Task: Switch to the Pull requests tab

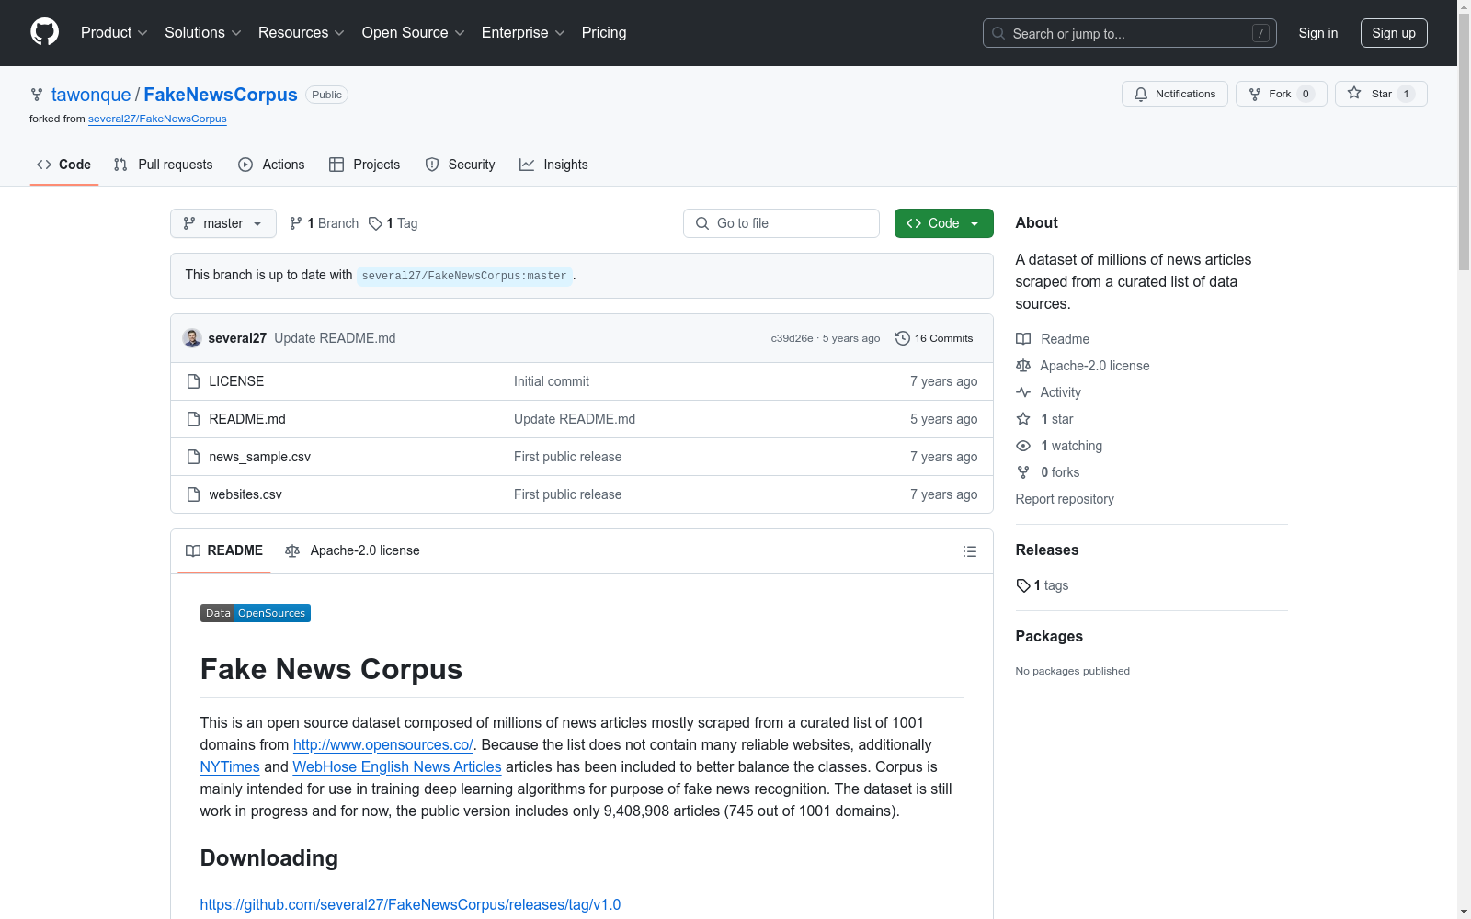Action: 164,165
